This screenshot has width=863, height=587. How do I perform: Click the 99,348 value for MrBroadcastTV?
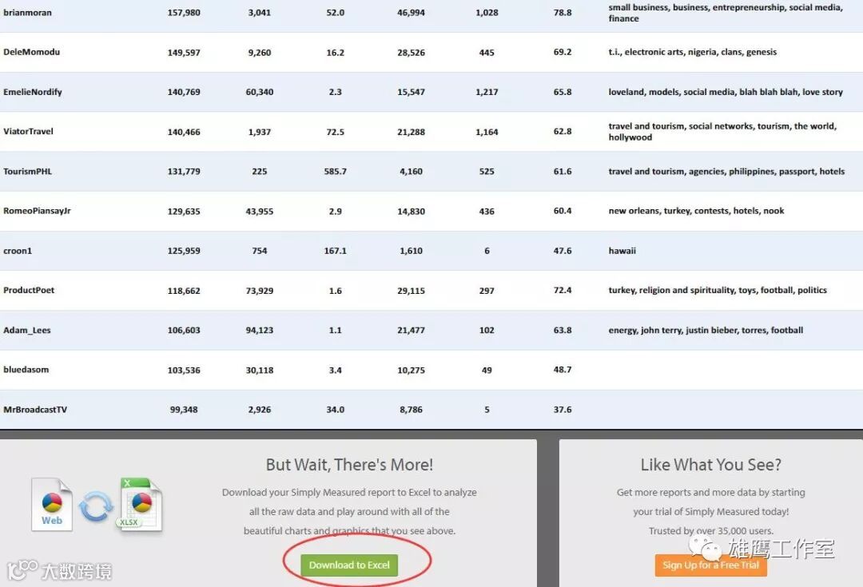(x=184, y=410)
